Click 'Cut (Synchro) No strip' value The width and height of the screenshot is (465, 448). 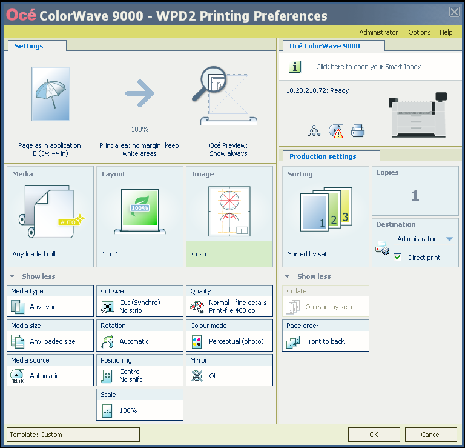tap(140, 306)
